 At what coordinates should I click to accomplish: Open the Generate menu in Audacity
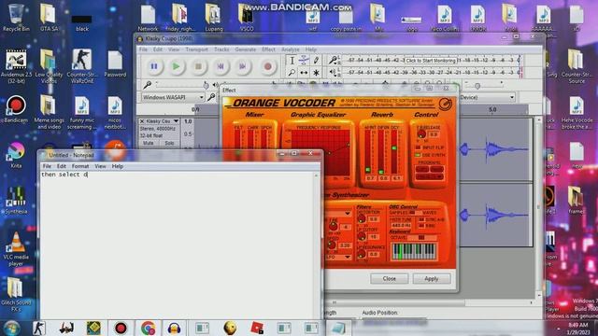pos(245,49)
